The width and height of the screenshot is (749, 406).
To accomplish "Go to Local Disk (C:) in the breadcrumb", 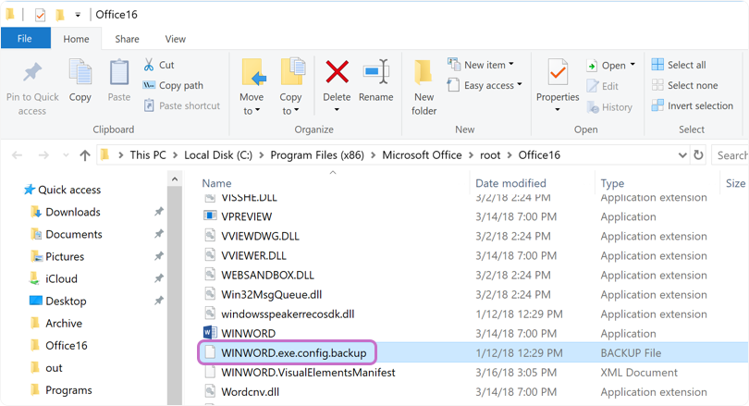I will point(218,155).
